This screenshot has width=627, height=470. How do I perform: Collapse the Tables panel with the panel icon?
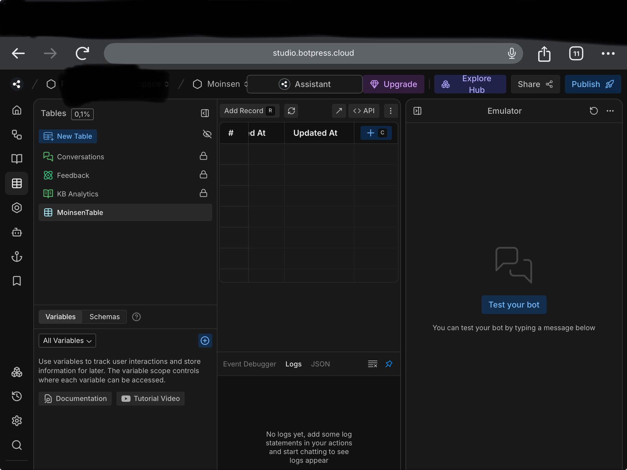[205, 113]
